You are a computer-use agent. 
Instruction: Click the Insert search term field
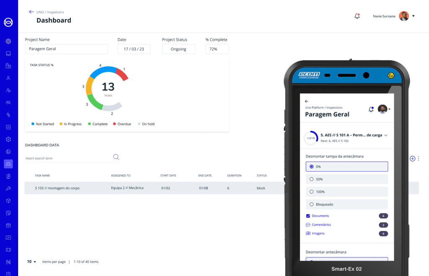click(67, 158)
